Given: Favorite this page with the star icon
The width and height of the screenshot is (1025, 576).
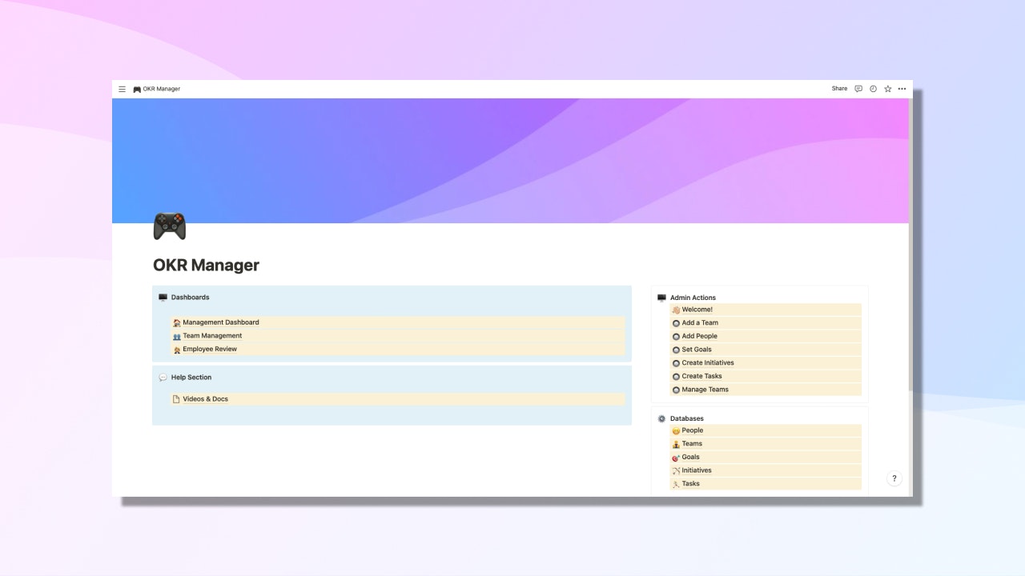Looking at the screenshot, I should pos(887,89).
